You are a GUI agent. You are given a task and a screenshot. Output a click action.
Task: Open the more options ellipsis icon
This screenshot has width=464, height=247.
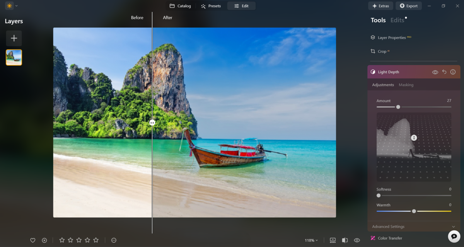click(114, 240)
